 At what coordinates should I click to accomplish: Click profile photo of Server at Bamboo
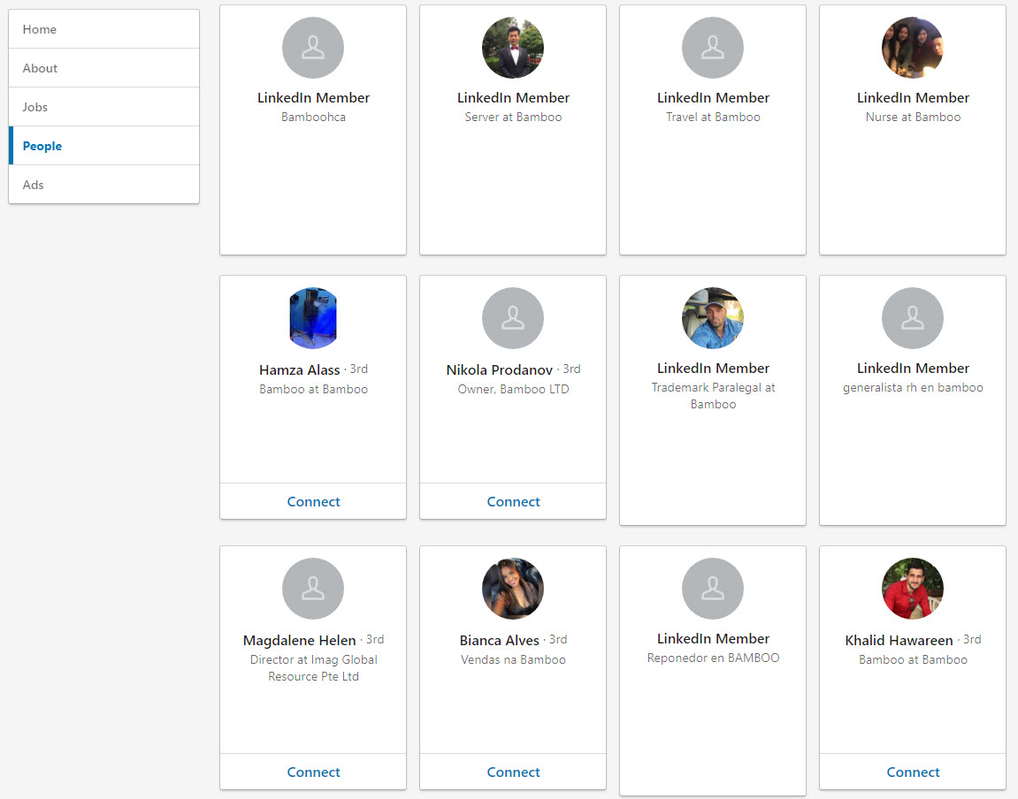(513, 48)
